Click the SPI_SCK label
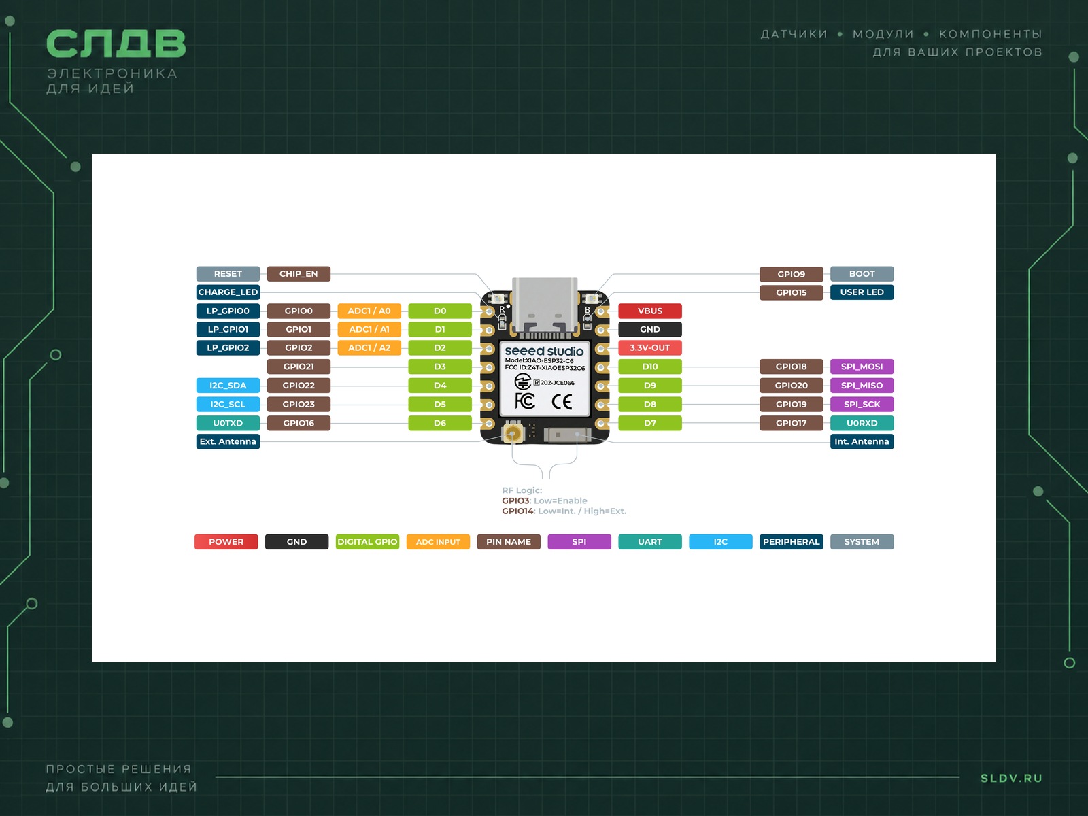 coord(862,404)
